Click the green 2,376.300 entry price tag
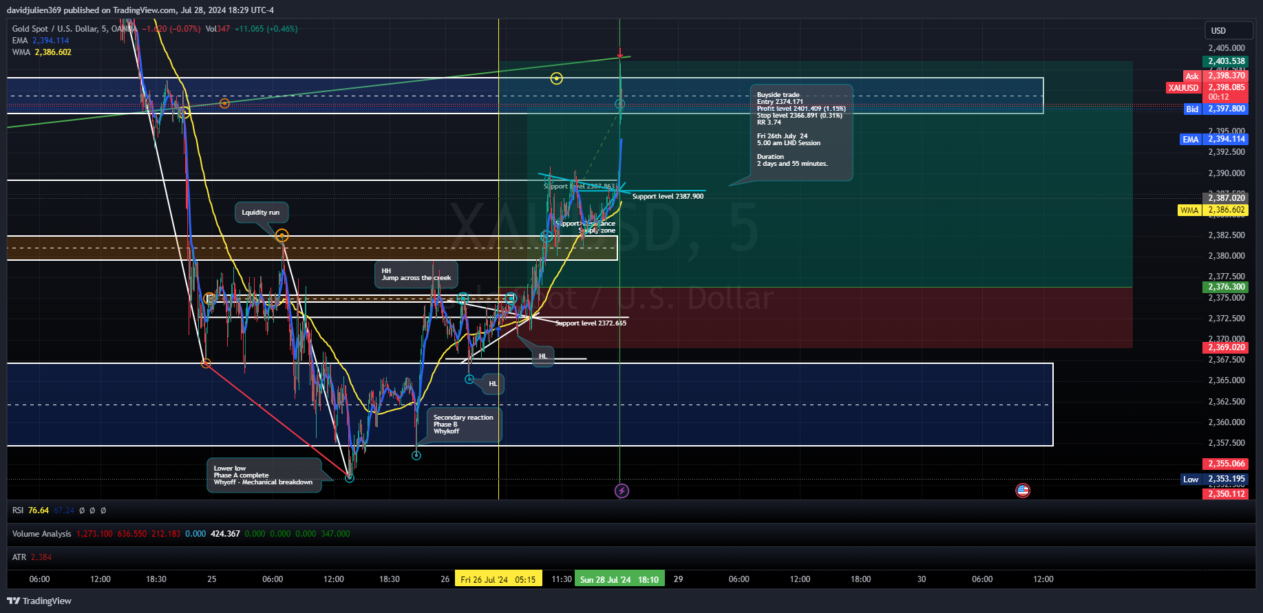 [x=1225, y=287]
